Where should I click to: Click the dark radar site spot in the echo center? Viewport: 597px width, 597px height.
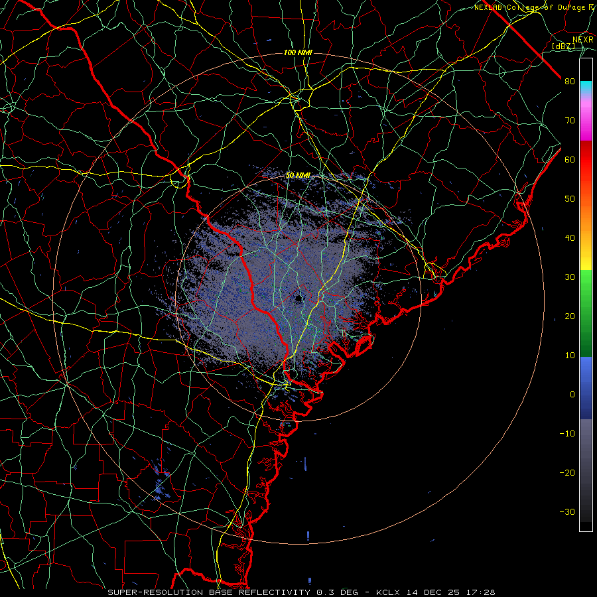click(298, 299)
